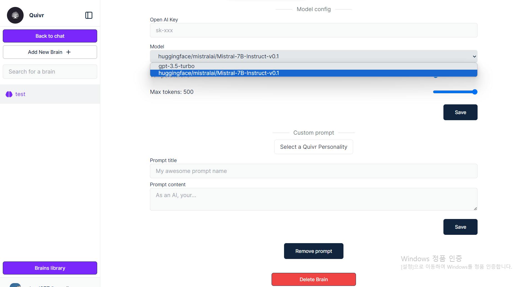The height and width of the screenshot is (287, 527).
Task: Click the Open AI Key field
Action: (x=314, y=30)
